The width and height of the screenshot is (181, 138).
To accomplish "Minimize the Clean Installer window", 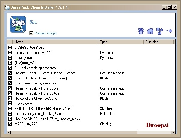I will pyautogui.click(x=164, y=7).
